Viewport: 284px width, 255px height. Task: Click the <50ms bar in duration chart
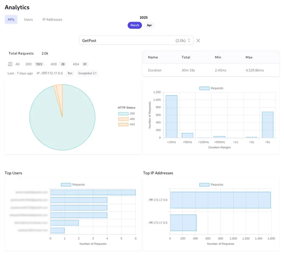(188, 135)
